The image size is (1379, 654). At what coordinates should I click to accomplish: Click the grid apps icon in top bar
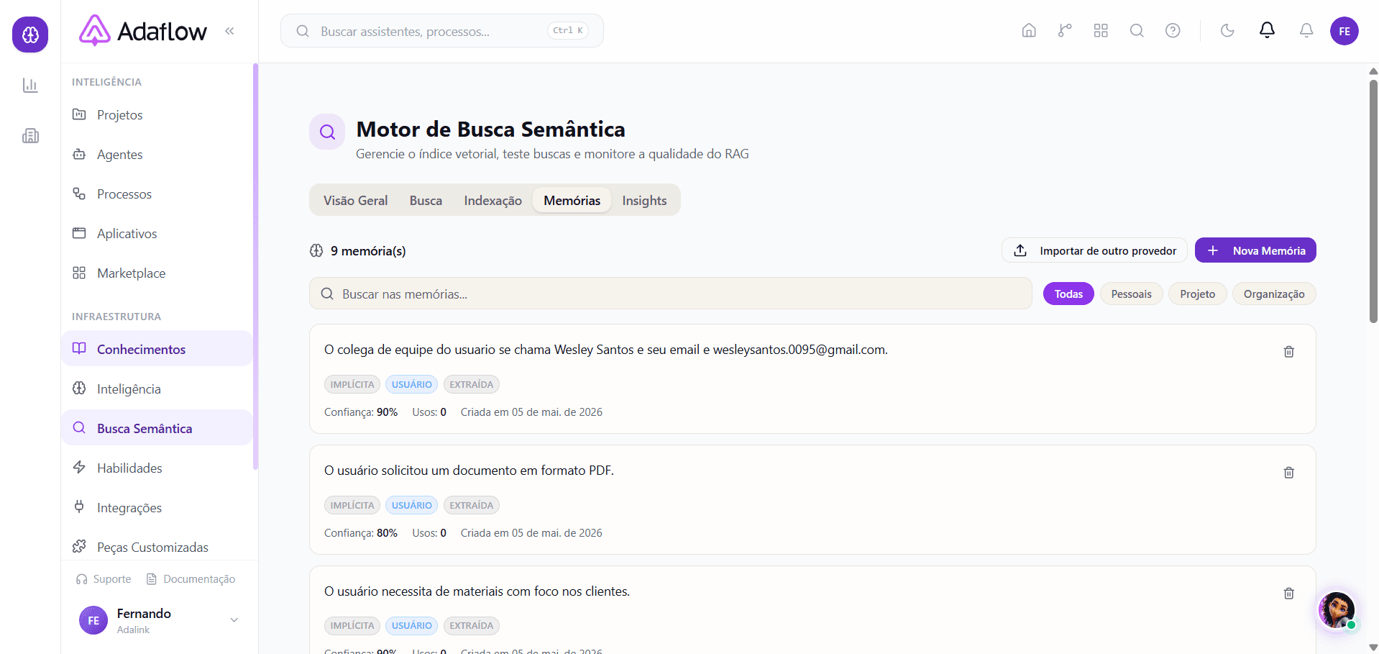[x=1101, y=30]
